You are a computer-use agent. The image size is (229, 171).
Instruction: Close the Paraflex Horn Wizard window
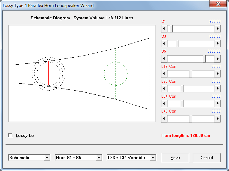[x=218, y=4]
